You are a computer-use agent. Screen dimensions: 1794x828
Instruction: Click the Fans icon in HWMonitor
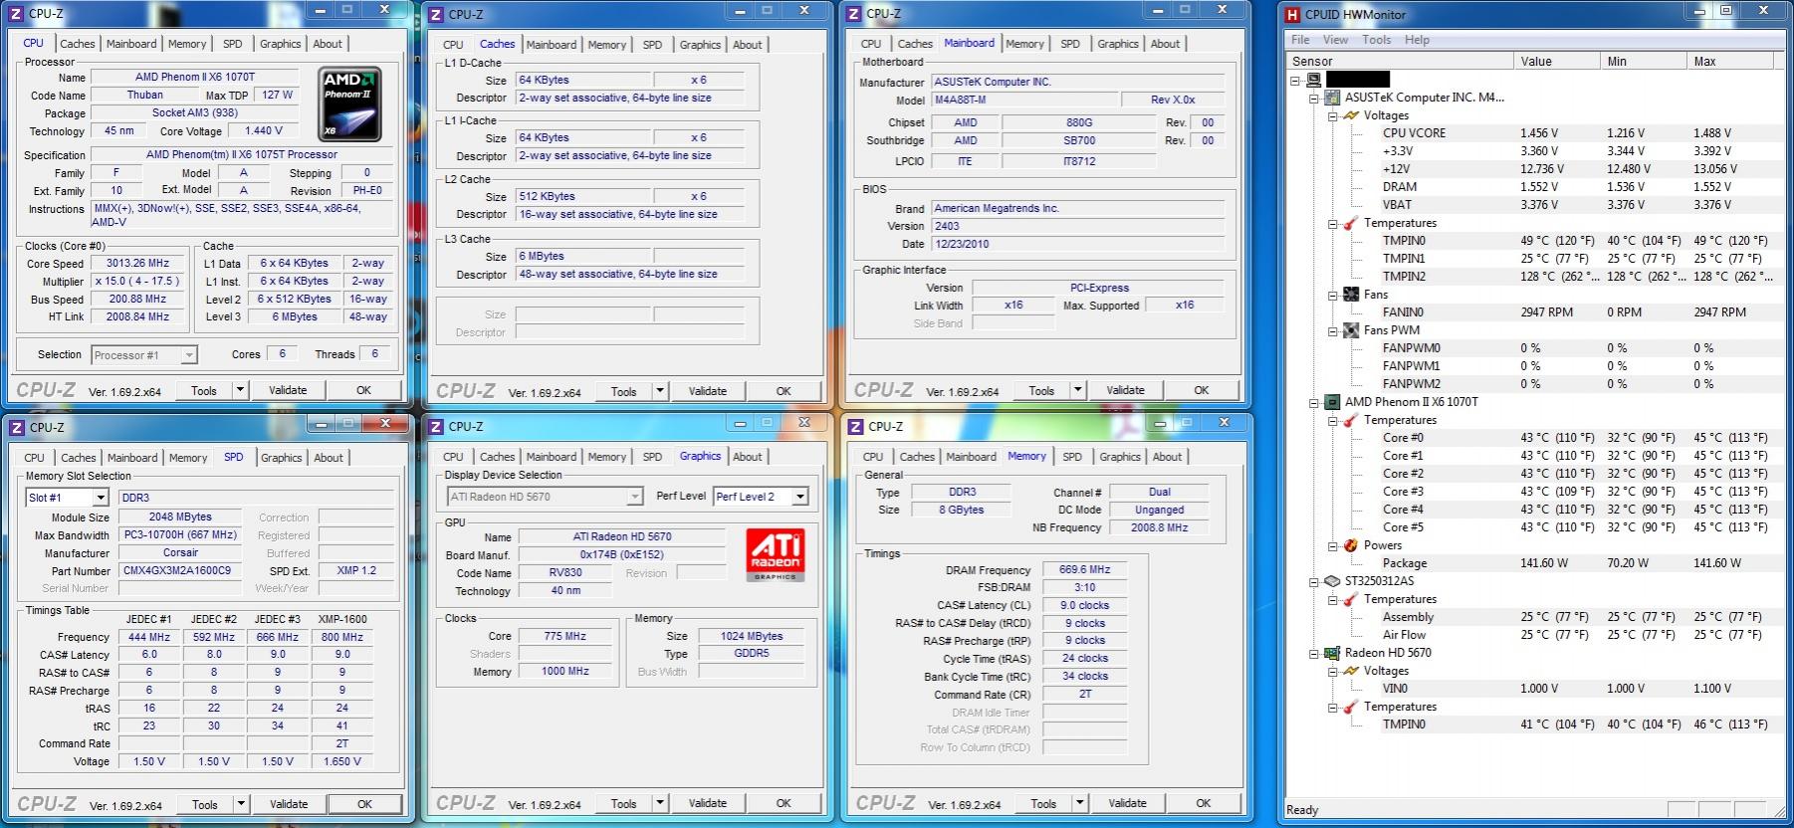[1351, 295]
